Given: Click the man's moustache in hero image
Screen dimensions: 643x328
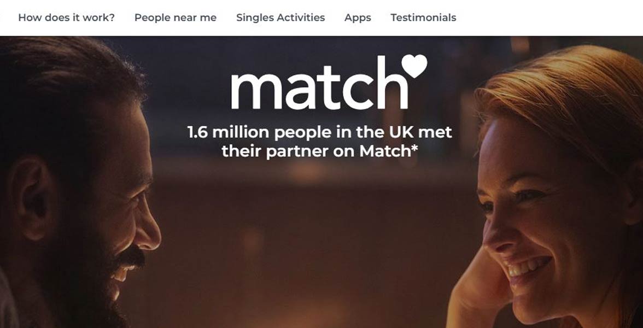Looking at the screenshot, I should 129,257.
